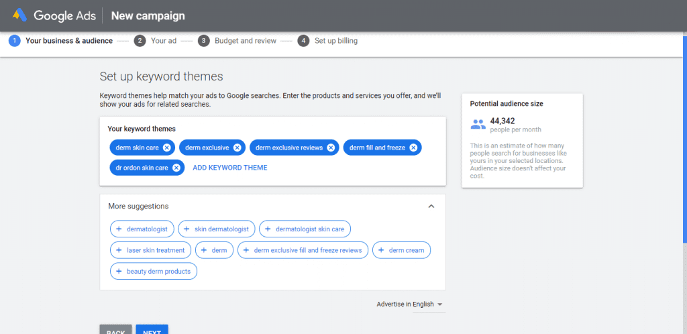This screenshot has width=687, height=334.
Task: Click the Google Ads logo icon
Action: pos(19,15)
